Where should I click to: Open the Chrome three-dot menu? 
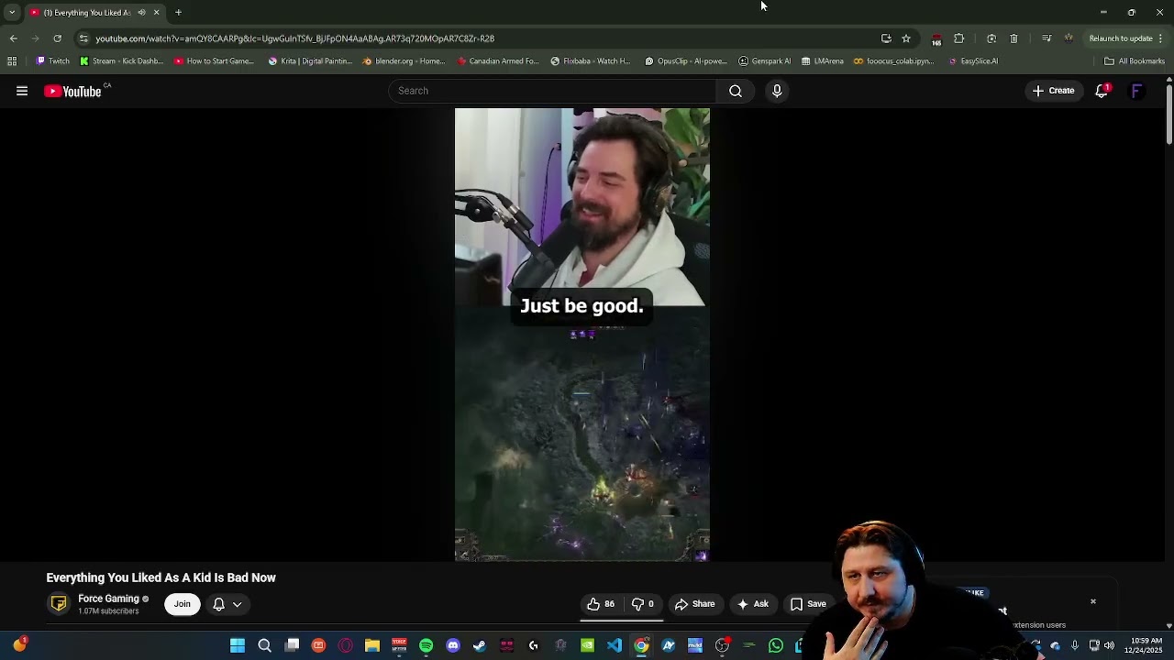coord(1160,38)
